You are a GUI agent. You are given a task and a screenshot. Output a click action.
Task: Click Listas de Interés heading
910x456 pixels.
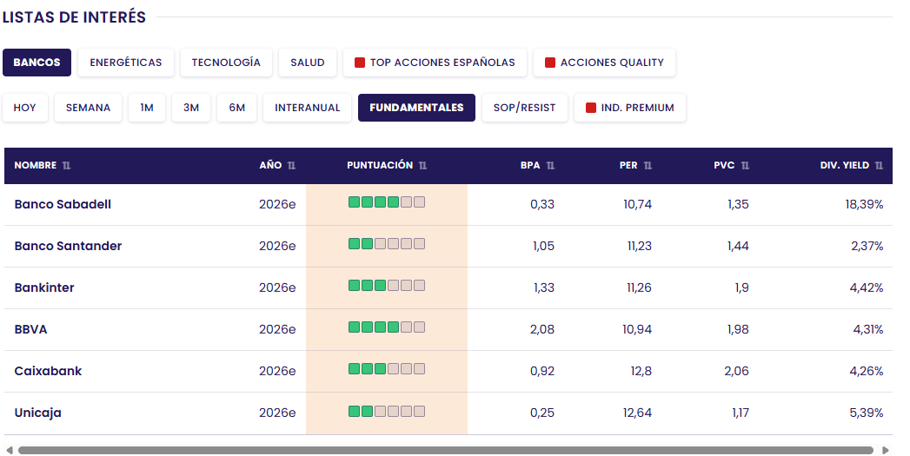pos(74,17)
